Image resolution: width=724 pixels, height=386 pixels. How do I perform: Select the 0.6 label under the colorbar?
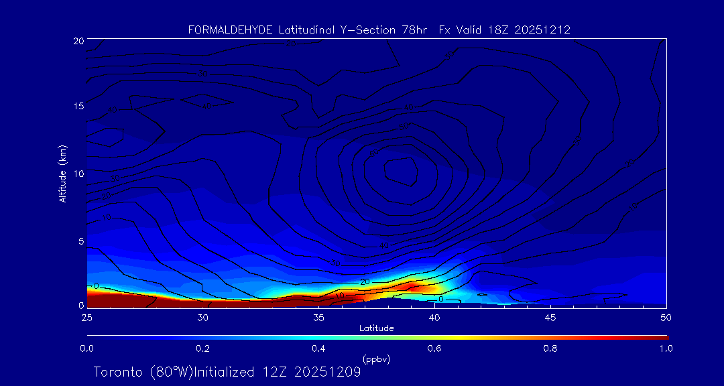[x=434, y=348]
